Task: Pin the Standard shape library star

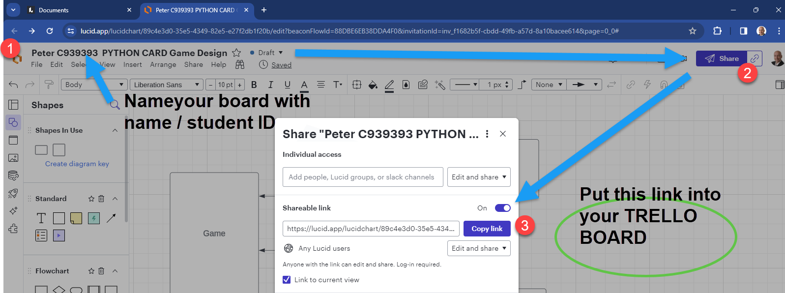Action: point(91,199)
